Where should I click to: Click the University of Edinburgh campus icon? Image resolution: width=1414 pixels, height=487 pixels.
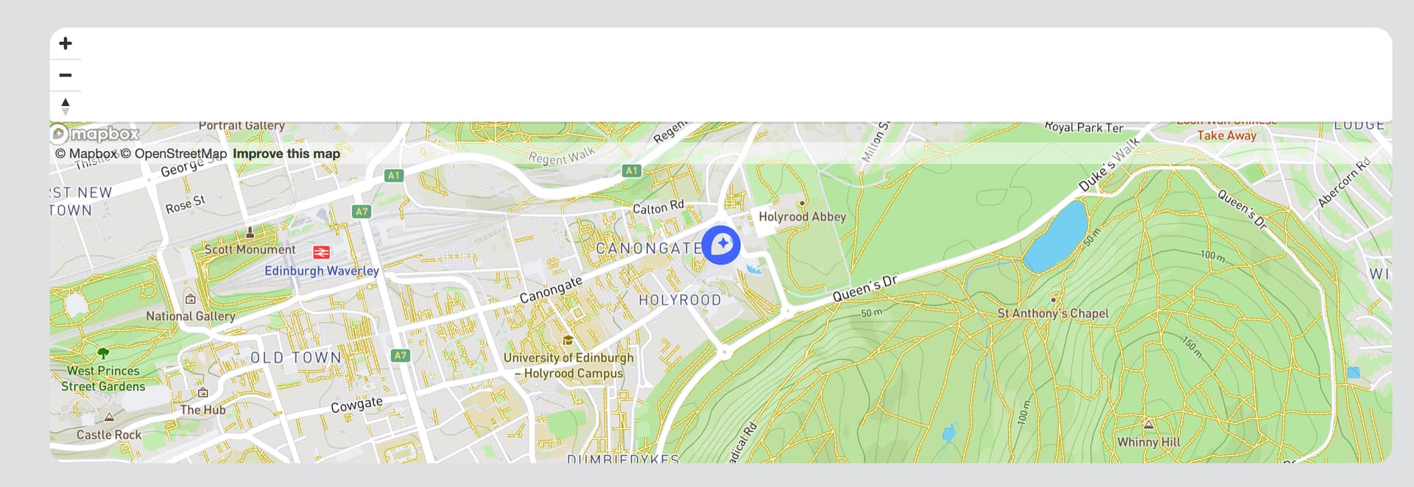tap(568, 340)
